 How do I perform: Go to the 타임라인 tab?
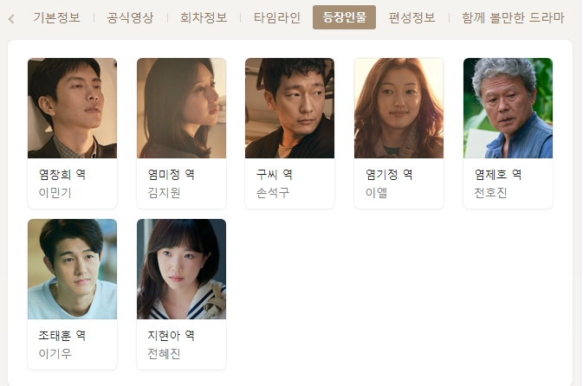pyautogui.click(x=277, y=17)
